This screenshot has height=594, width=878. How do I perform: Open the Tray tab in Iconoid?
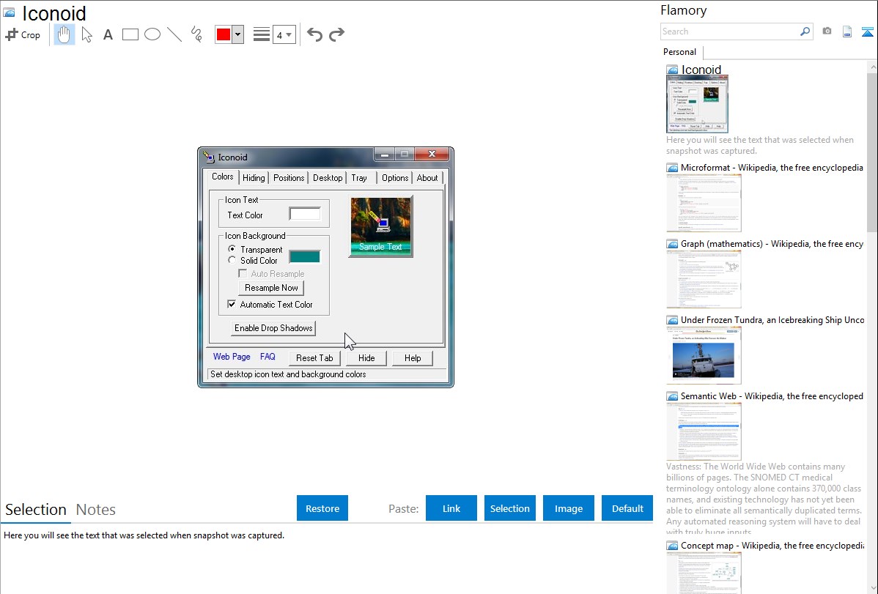coord(360,178)
